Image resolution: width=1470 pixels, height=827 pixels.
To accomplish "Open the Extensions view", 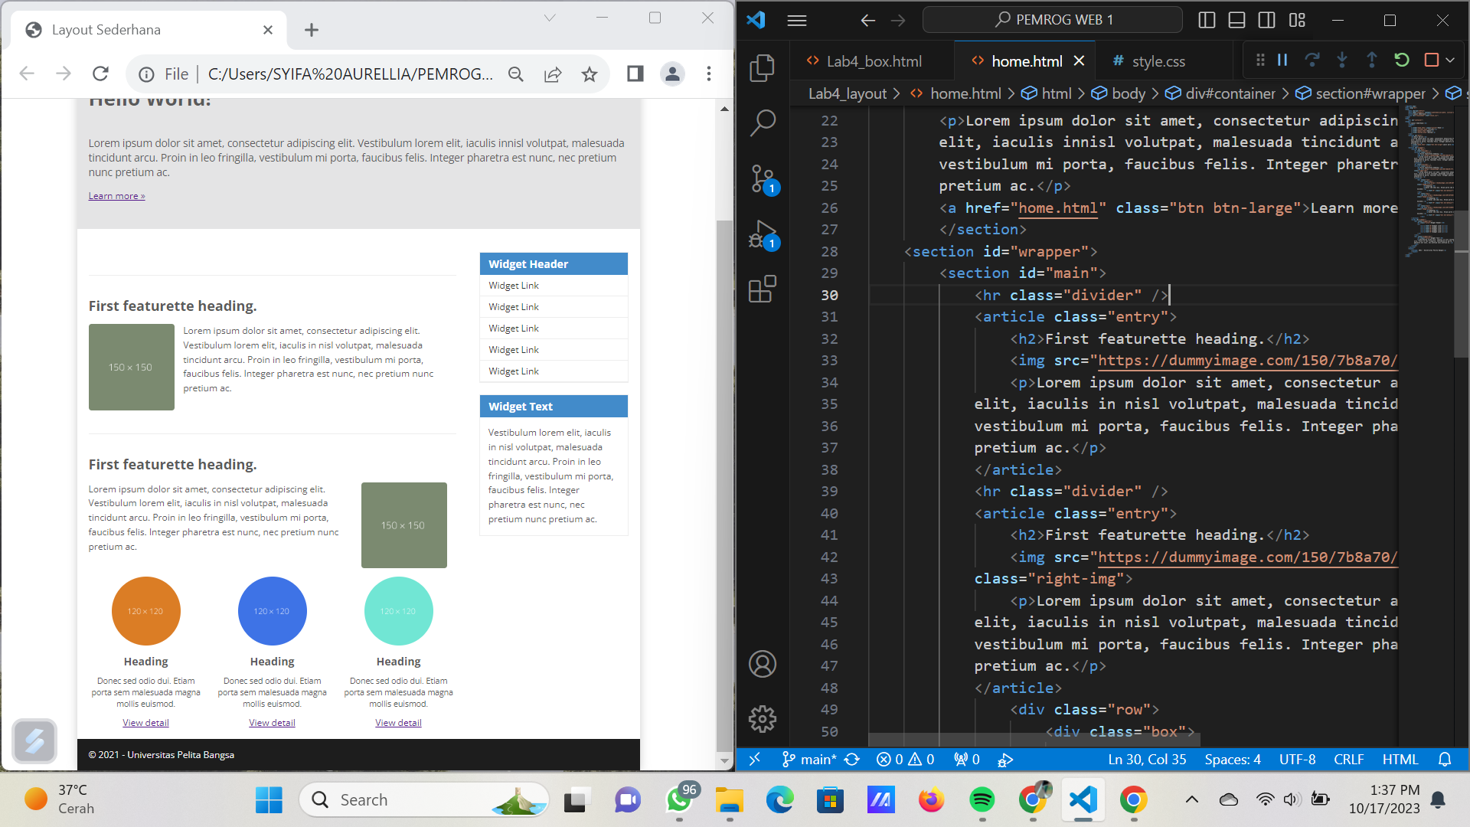I will [763, 289].
